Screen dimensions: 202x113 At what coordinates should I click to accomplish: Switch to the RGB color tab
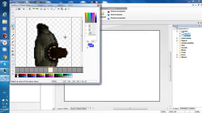pyautogui.click(x=88, y=41)
